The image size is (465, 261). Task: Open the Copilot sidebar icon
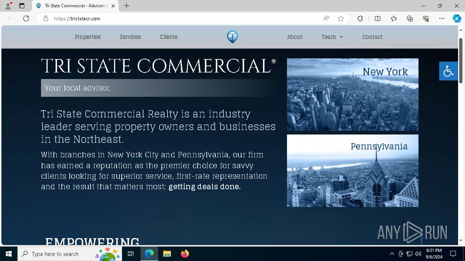[457, 18]
